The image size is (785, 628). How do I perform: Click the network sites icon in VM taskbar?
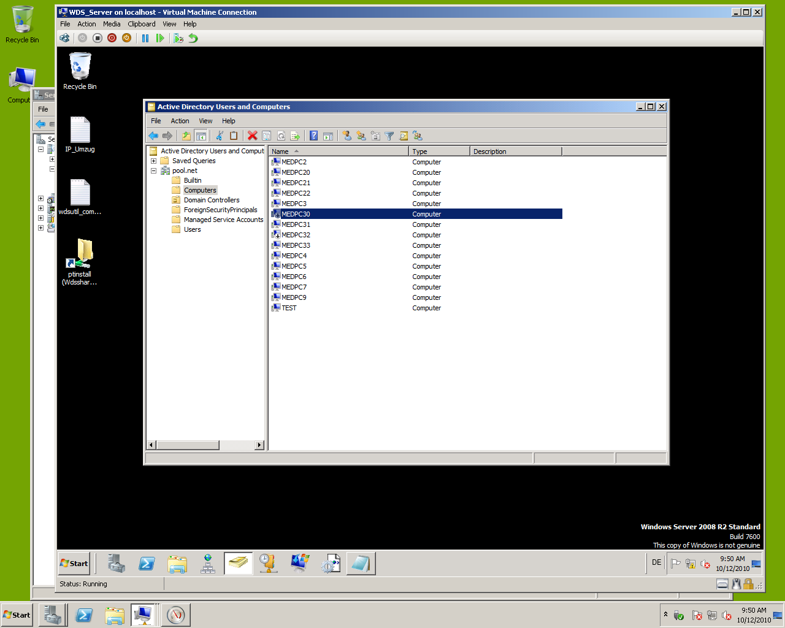208,563
